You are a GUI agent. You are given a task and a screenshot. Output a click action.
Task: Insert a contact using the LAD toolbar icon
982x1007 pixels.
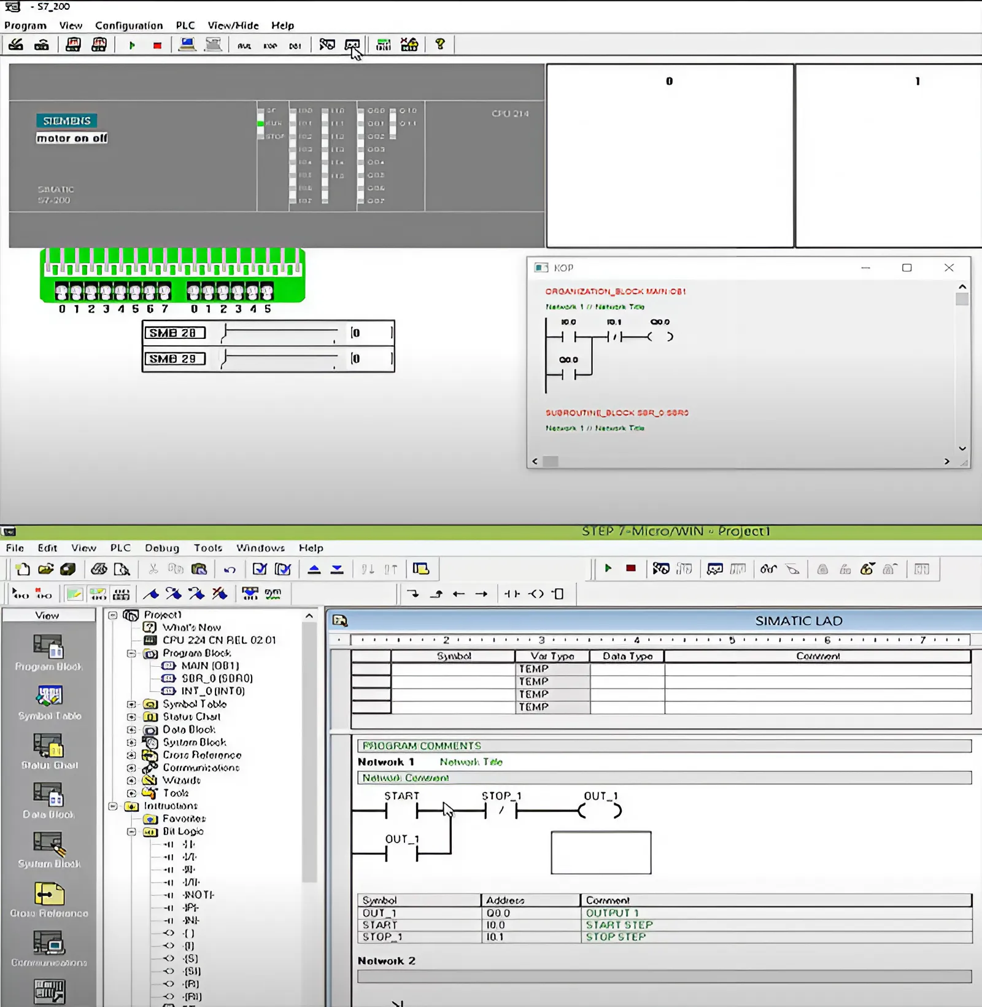pos(512,594)
